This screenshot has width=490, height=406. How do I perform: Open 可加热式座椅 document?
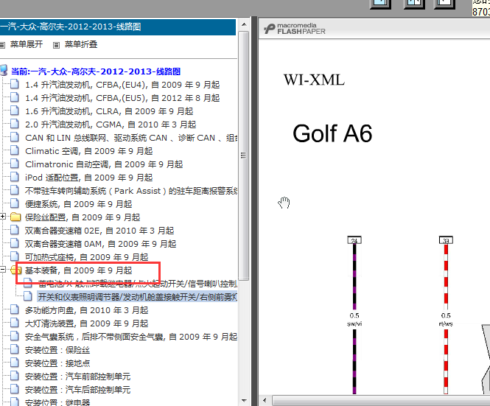(86, 257)
